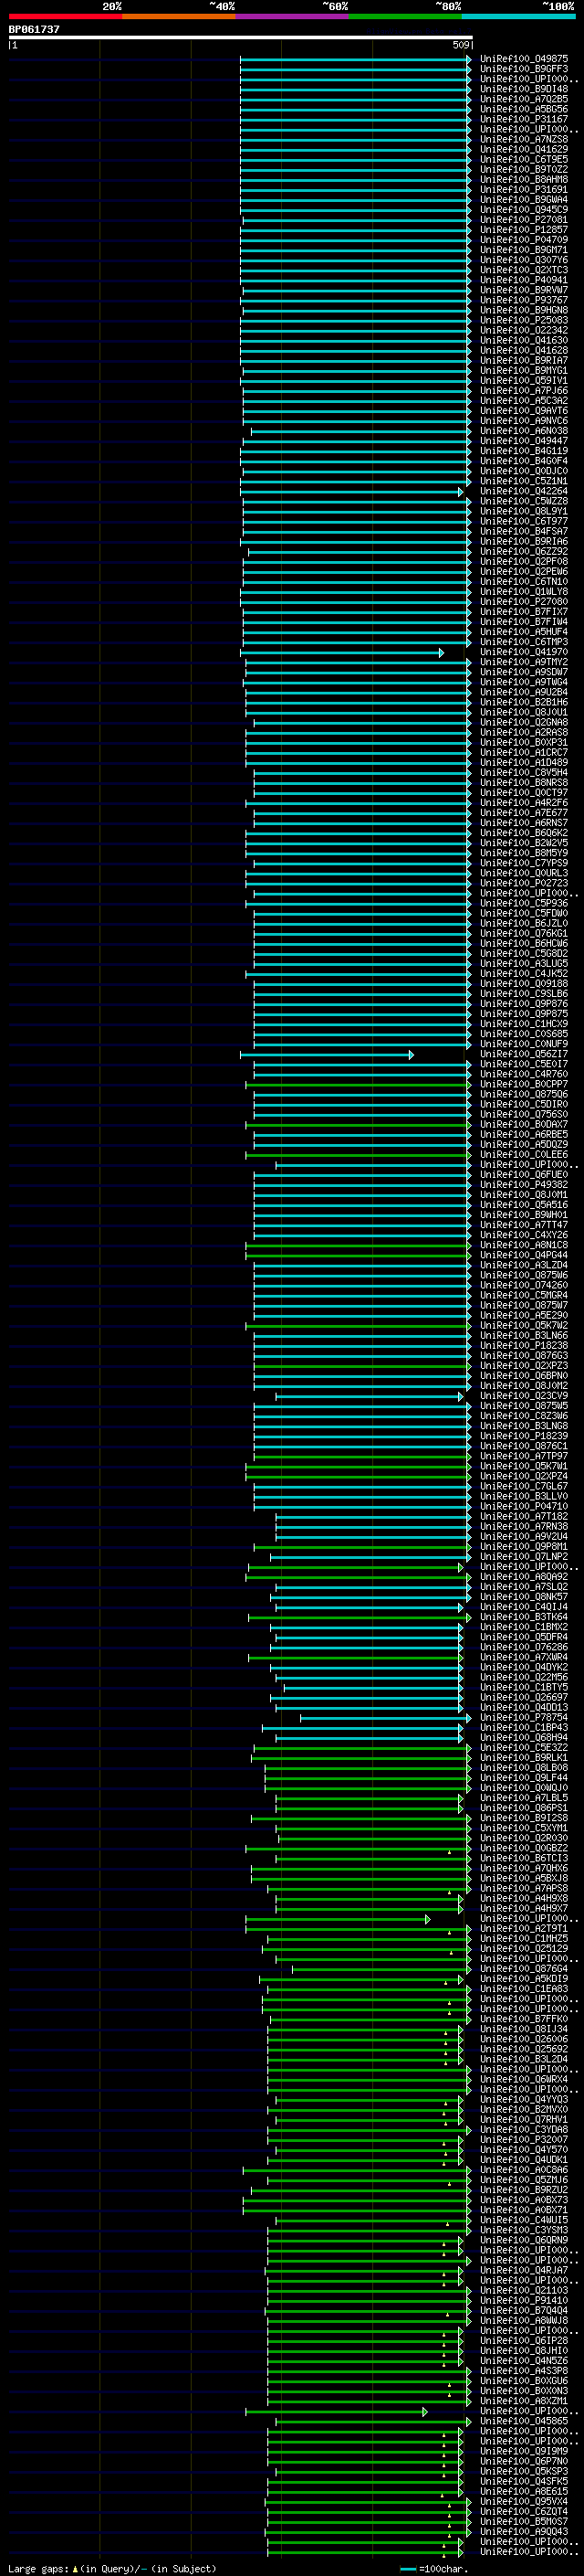Select label UniRef100_B7FFK0
Viewport: 584px width, 2576px height.
click(x=524, y=2019)
